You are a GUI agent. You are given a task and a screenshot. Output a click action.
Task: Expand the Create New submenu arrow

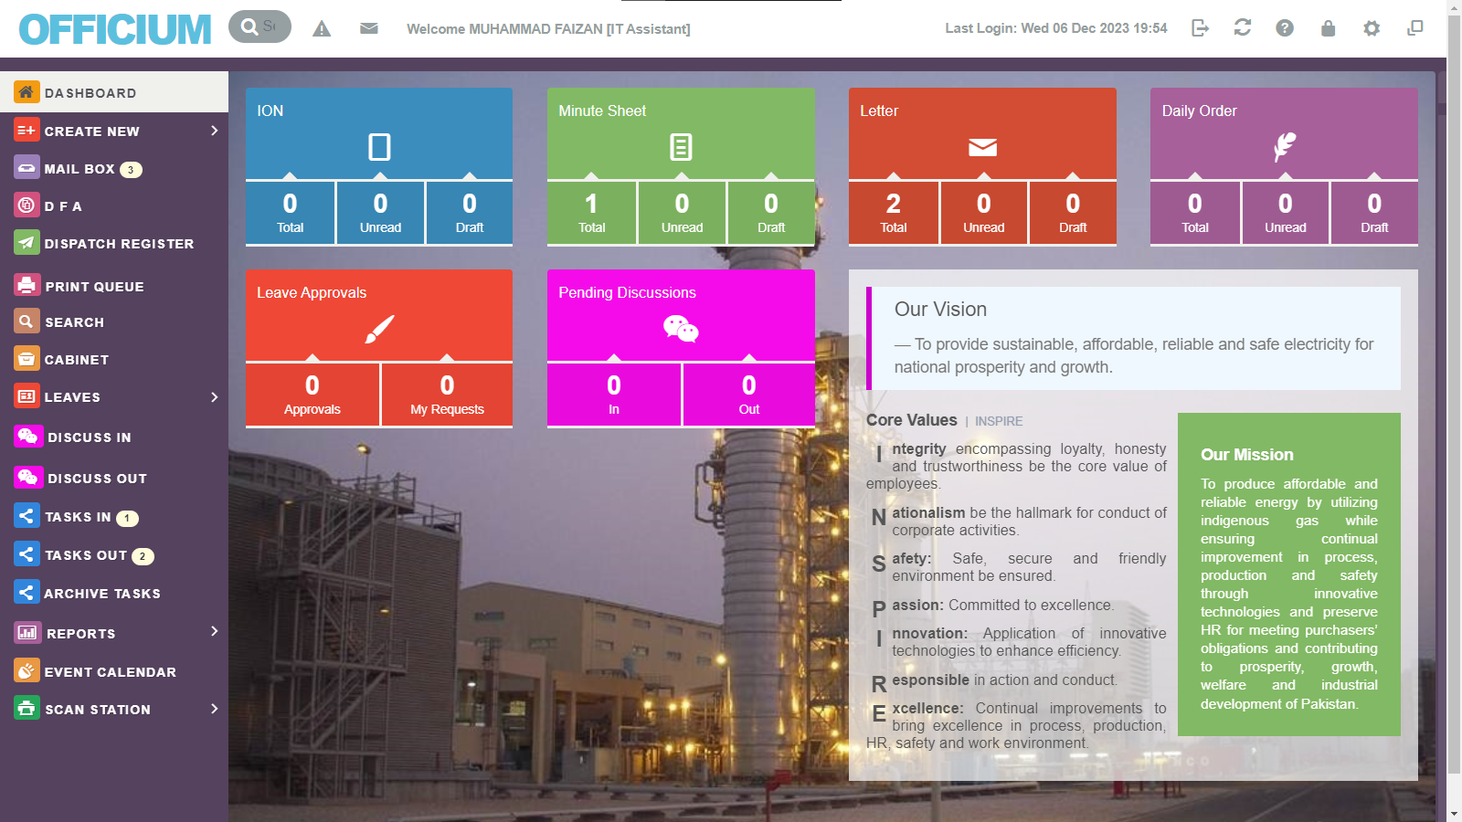pos(214,131)
